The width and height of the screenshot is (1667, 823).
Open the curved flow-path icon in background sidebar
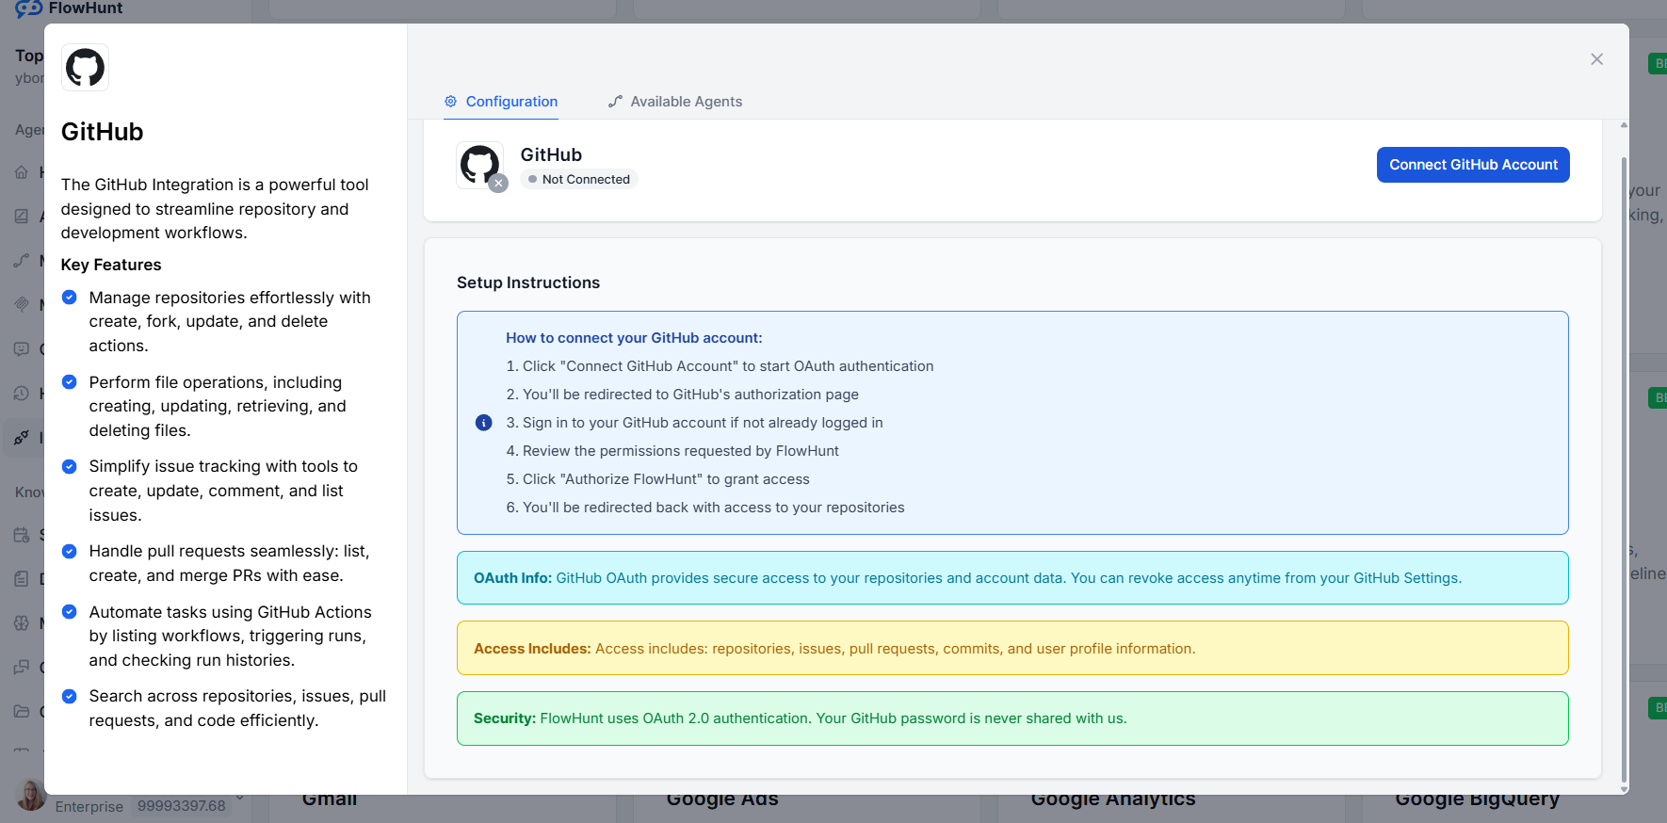pos(22,261)
